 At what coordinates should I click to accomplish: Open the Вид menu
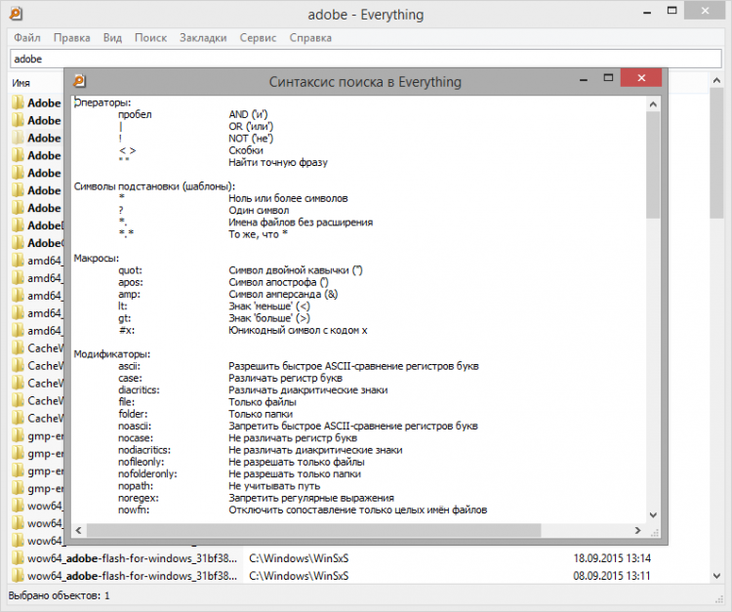(x=112, y=38)
